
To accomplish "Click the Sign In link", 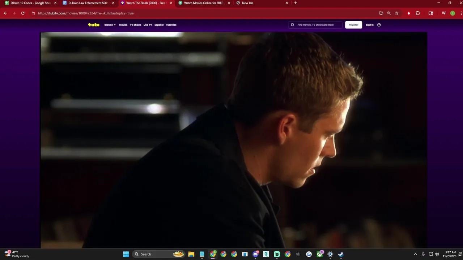I will coord(370,25).
